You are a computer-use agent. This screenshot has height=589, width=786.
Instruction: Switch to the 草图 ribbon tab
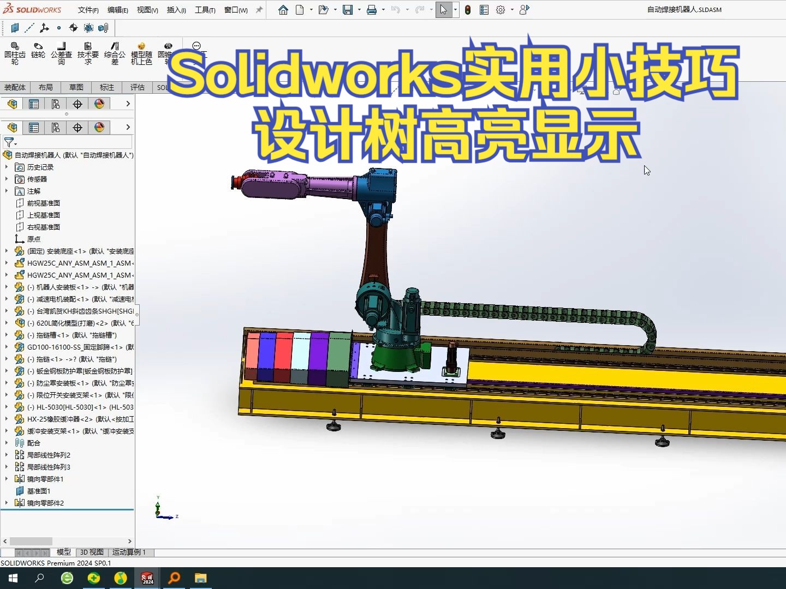pyautogui.click(x=76, y=87)
